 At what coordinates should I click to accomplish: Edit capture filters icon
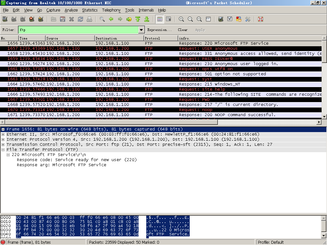[x=221, y=19]
